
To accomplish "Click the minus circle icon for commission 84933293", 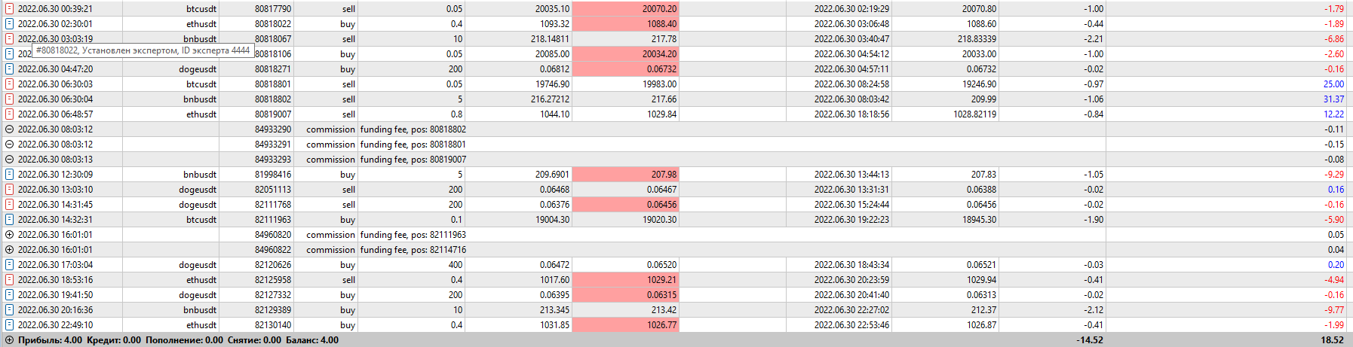I will [9, 160].
